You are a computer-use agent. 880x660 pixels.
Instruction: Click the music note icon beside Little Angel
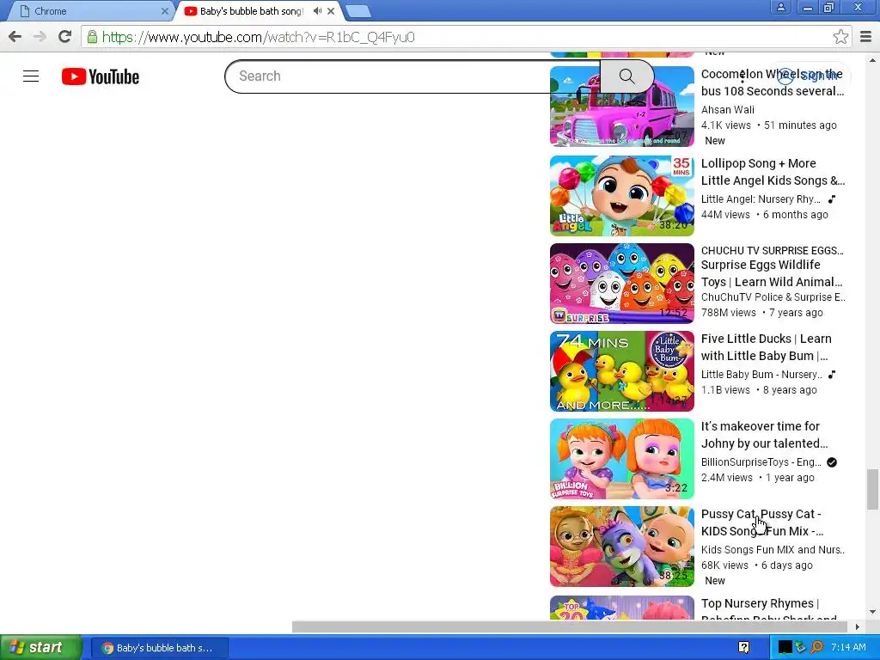pyautogui.click(x=832, y=199)
